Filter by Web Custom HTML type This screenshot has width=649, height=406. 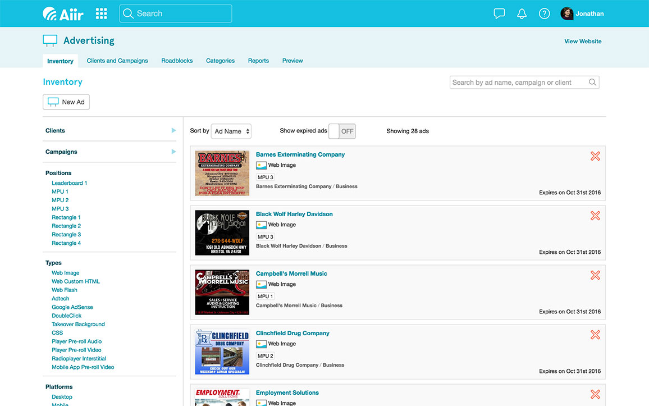pos(76,281)
